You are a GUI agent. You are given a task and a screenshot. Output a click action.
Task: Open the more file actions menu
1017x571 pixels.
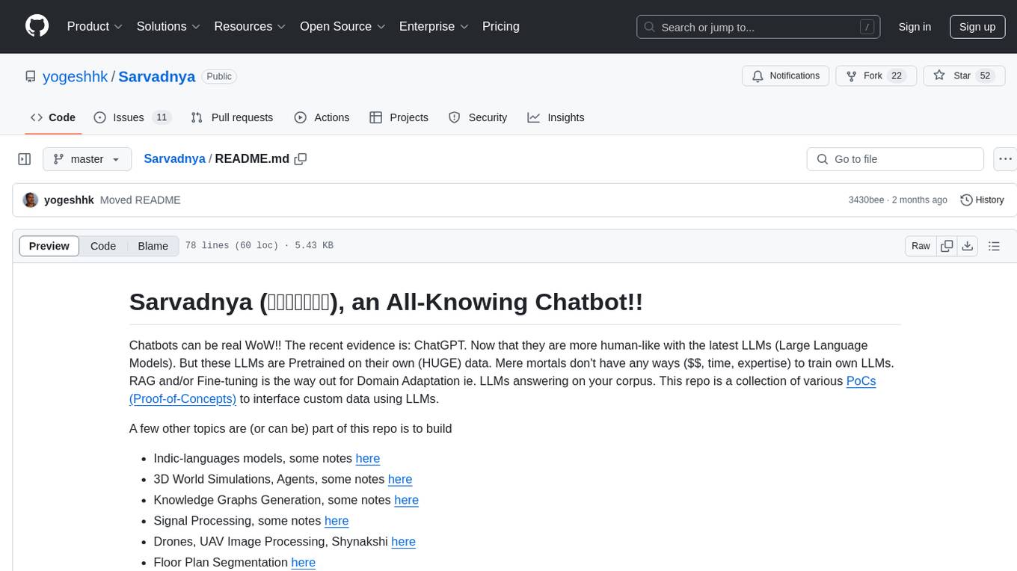click(x=1005, y=159)
